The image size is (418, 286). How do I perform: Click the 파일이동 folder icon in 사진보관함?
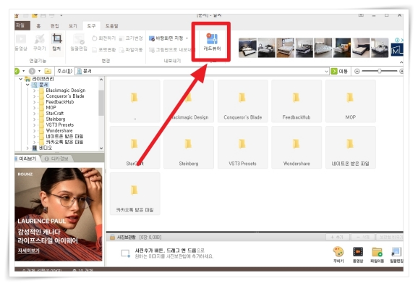coord(377,255)
